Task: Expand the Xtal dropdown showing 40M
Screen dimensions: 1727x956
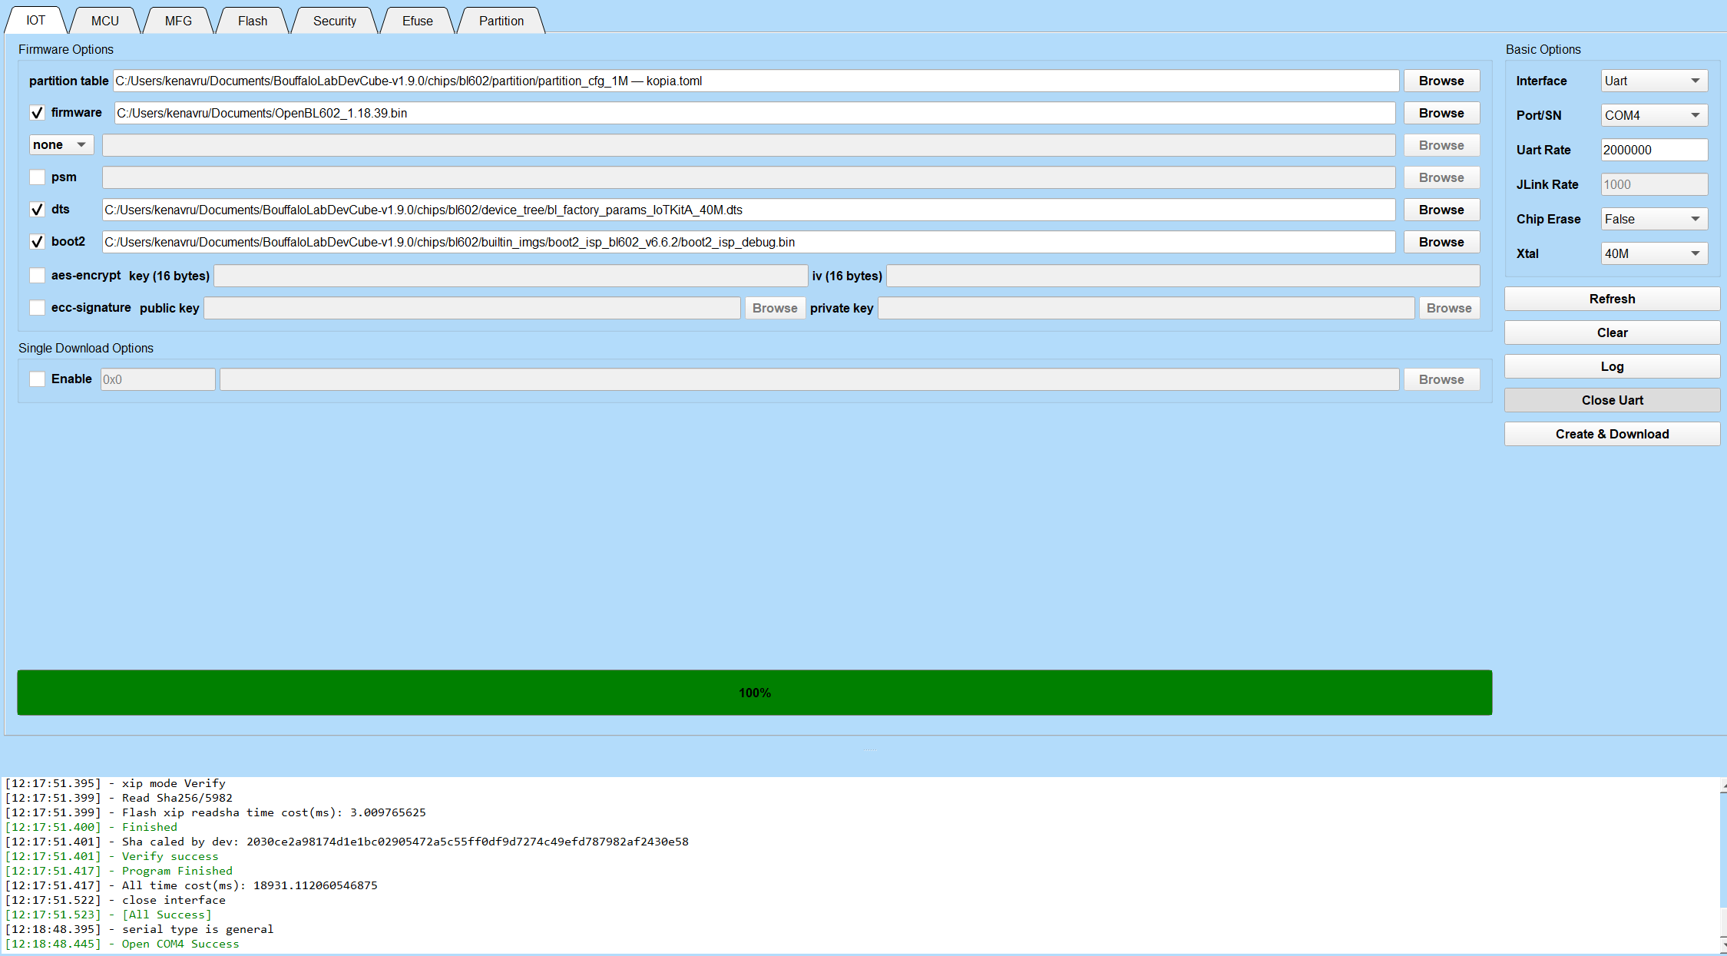Action: [1654, 253]
